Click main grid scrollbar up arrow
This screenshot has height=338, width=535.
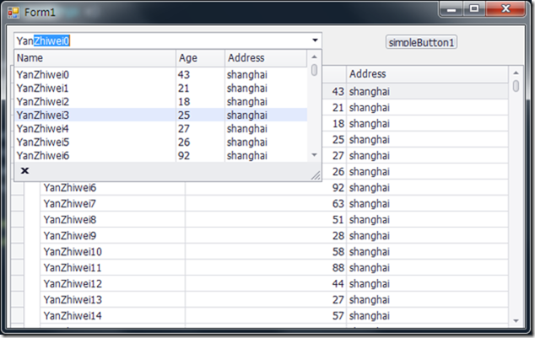pos(516,72)
